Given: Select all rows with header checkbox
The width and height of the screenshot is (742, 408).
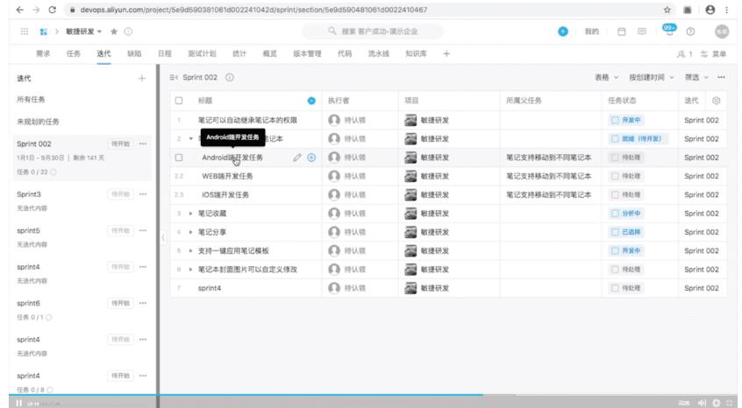Looking at the screenshot, I should [x=179, y=101].
